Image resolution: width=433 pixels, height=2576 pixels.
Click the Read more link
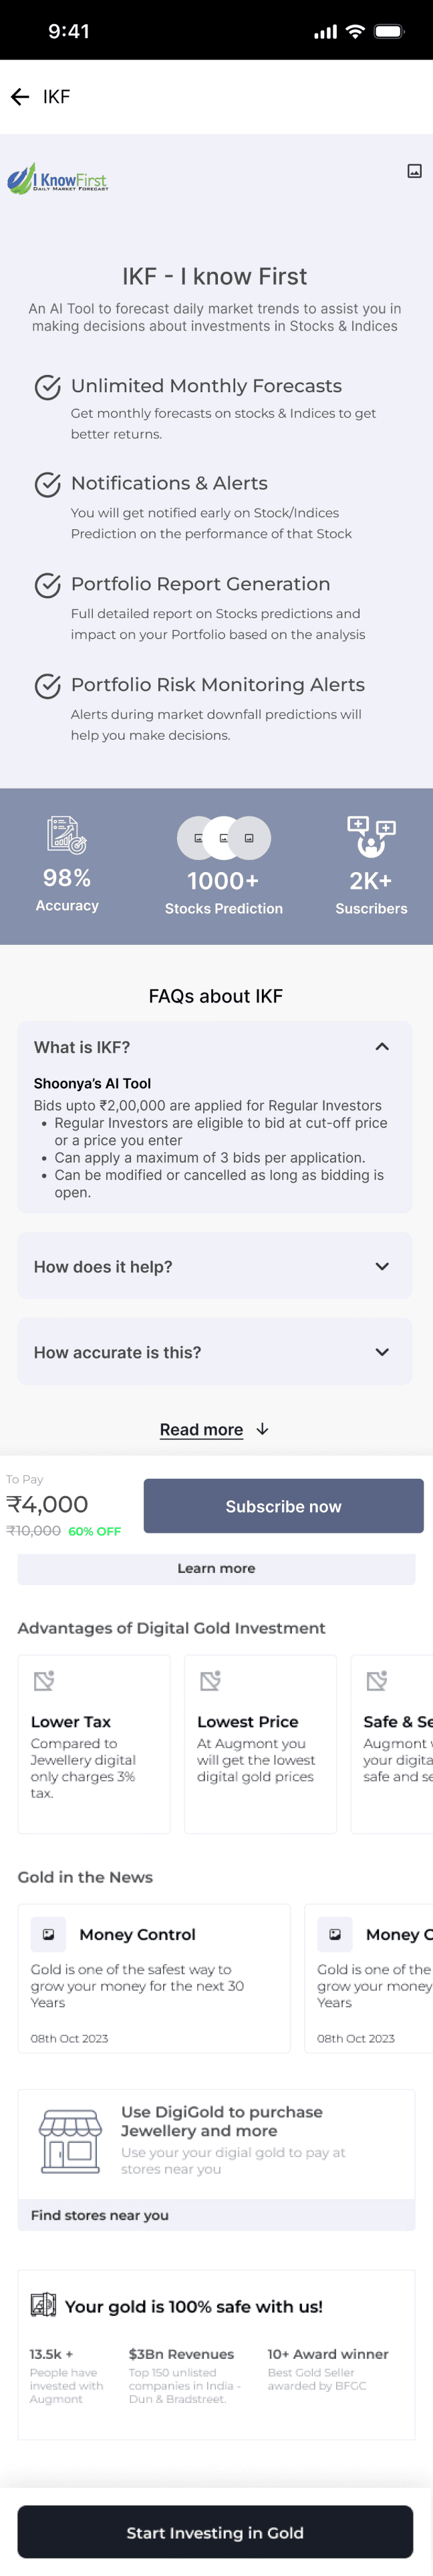click(202, 1430)
